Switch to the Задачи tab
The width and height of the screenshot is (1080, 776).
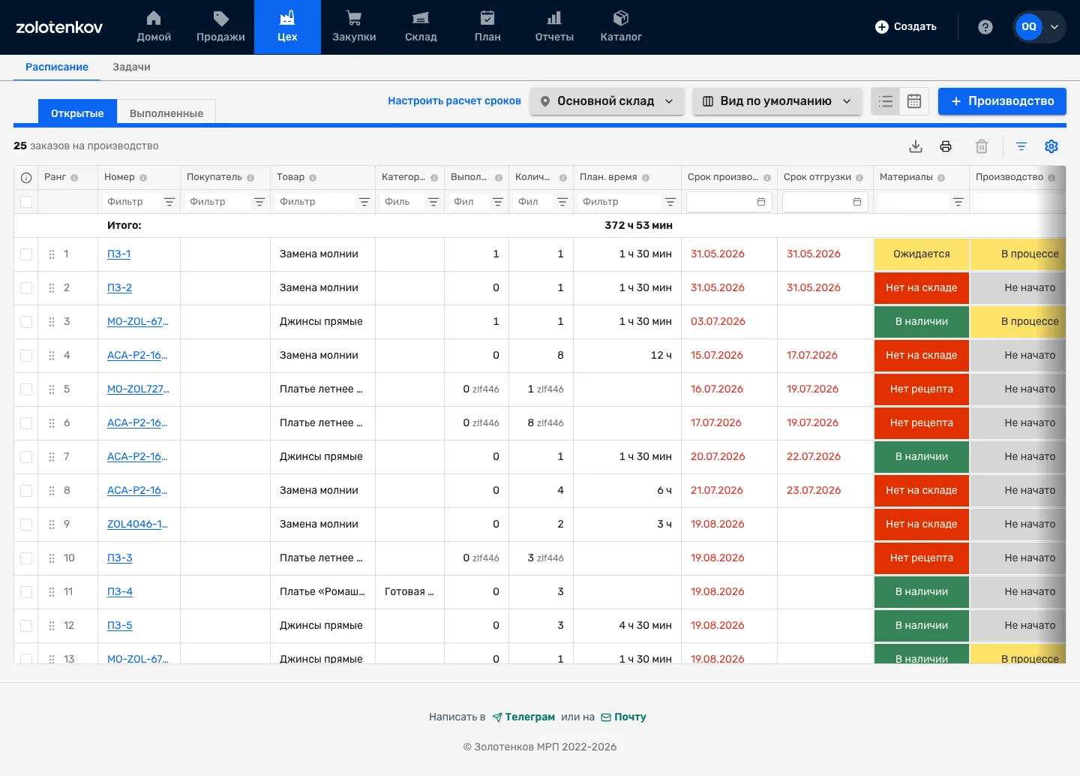[131, 67]
